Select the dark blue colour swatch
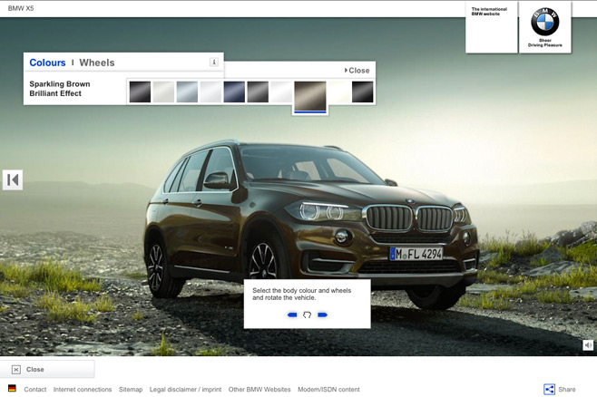Screen dimensions: 597x397 234,92
